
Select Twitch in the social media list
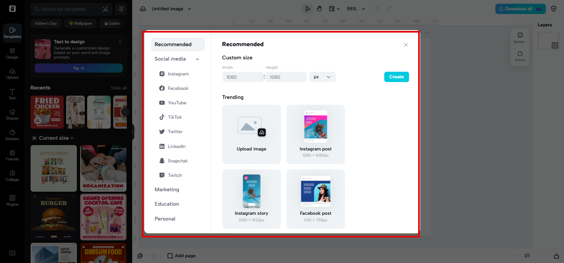click(x=174, y=175)
